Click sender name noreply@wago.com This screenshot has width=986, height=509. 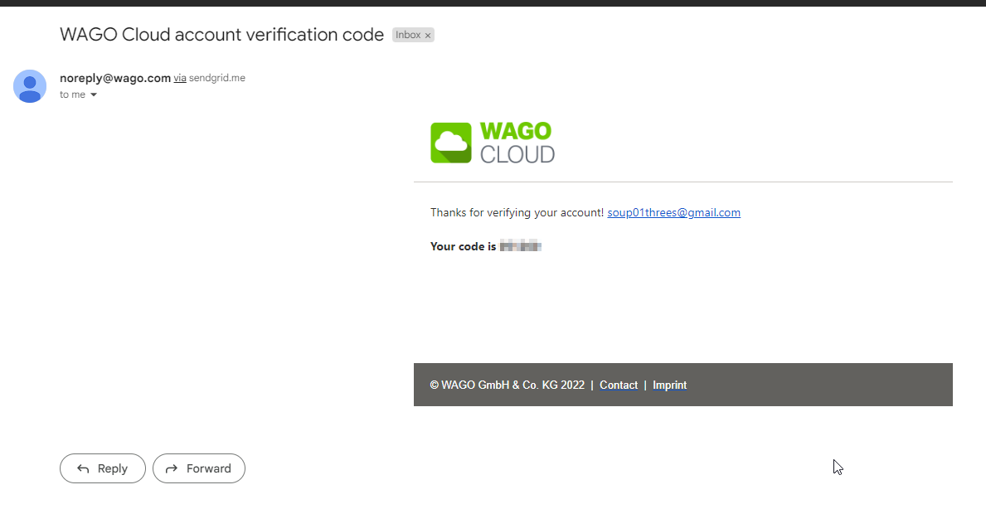click(115, 78)
